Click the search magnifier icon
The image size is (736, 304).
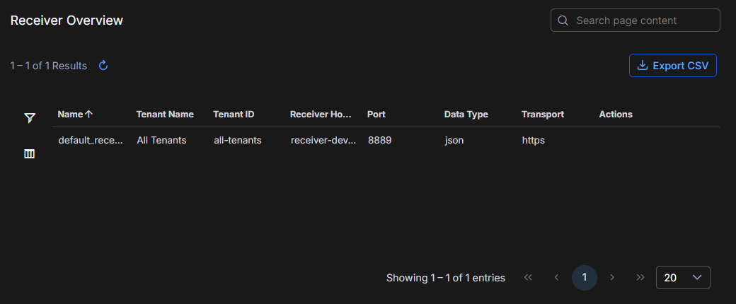(563, 21)
